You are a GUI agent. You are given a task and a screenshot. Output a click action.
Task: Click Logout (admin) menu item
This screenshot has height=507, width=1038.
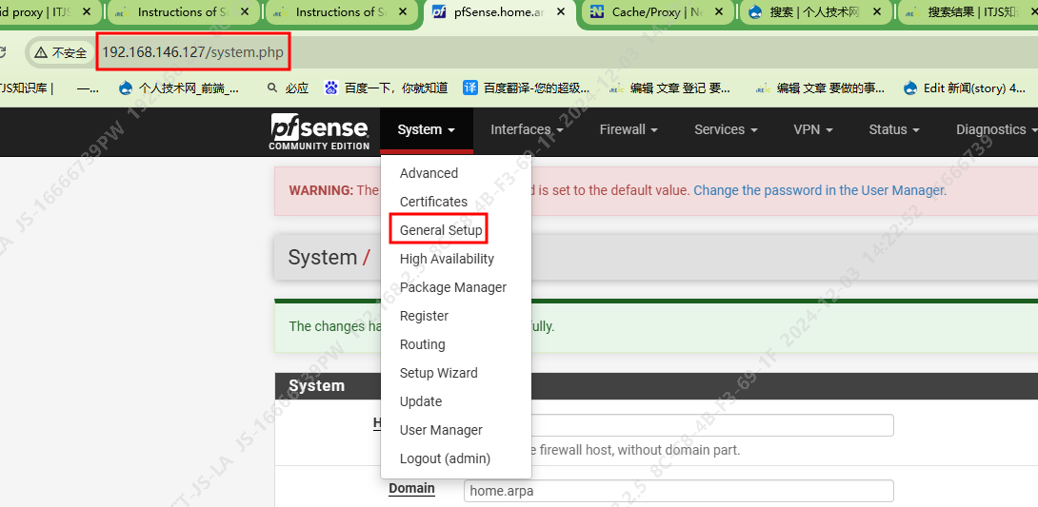(445, 458)
